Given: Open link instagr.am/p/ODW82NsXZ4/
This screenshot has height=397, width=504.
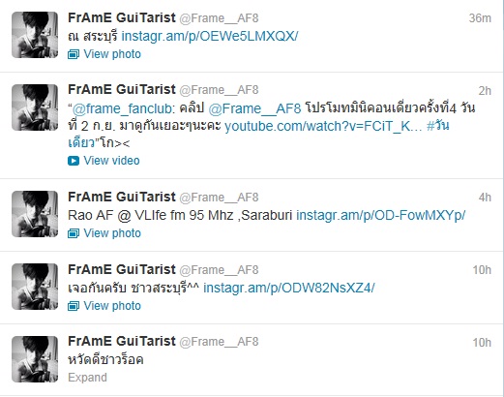Looking at the screenshot, I should point(289,288).
